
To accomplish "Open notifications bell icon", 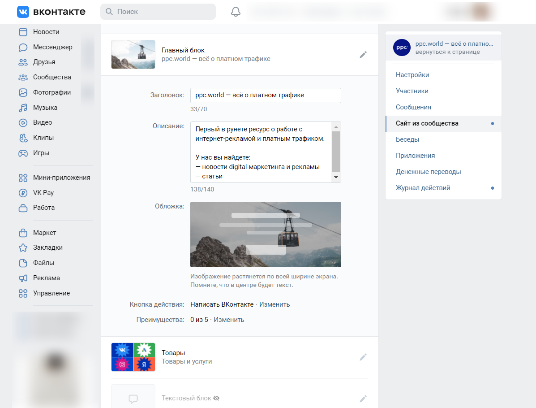I will pos(236,12).
